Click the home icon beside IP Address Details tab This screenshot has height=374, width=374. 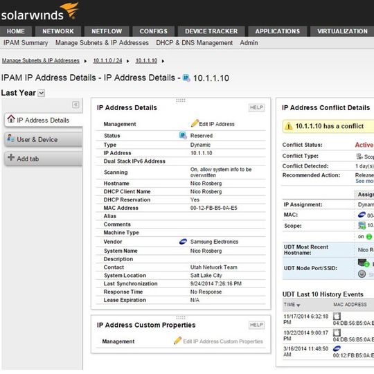[11, 119]
